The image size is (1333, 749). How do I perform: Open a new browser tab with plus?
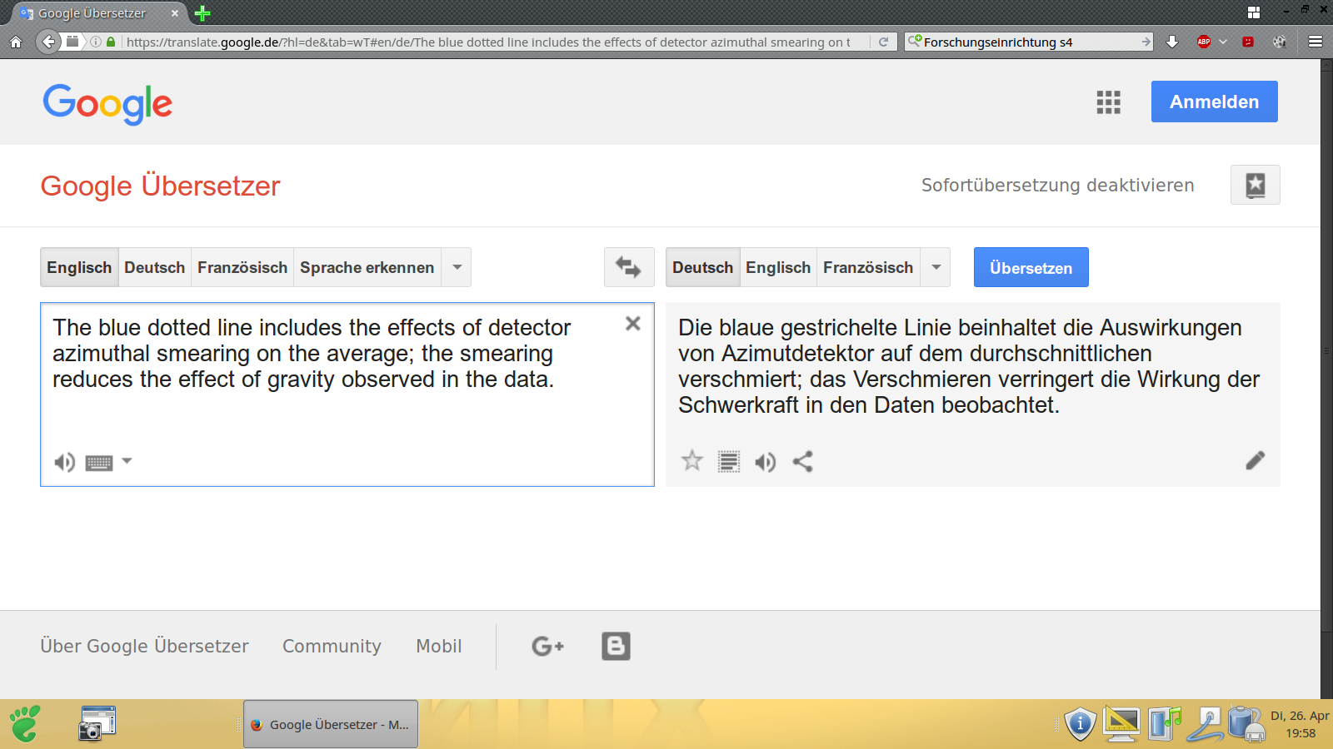coord(202,13)
